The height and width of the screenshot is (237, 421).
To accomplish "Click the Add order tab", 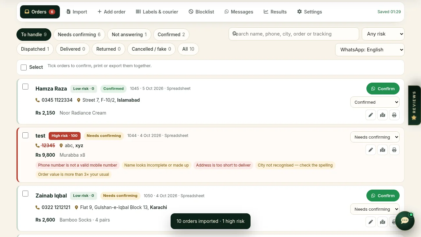I will pos(111,12).
